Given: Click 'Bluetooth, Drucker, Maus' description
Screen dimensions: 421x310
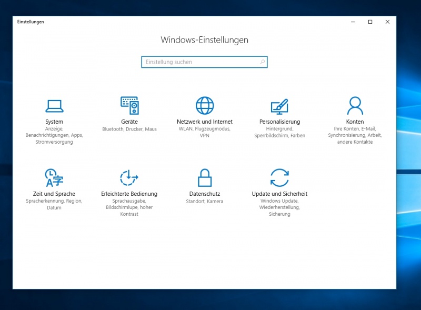Looking at the screenshot, I should [x=129, y=129].
